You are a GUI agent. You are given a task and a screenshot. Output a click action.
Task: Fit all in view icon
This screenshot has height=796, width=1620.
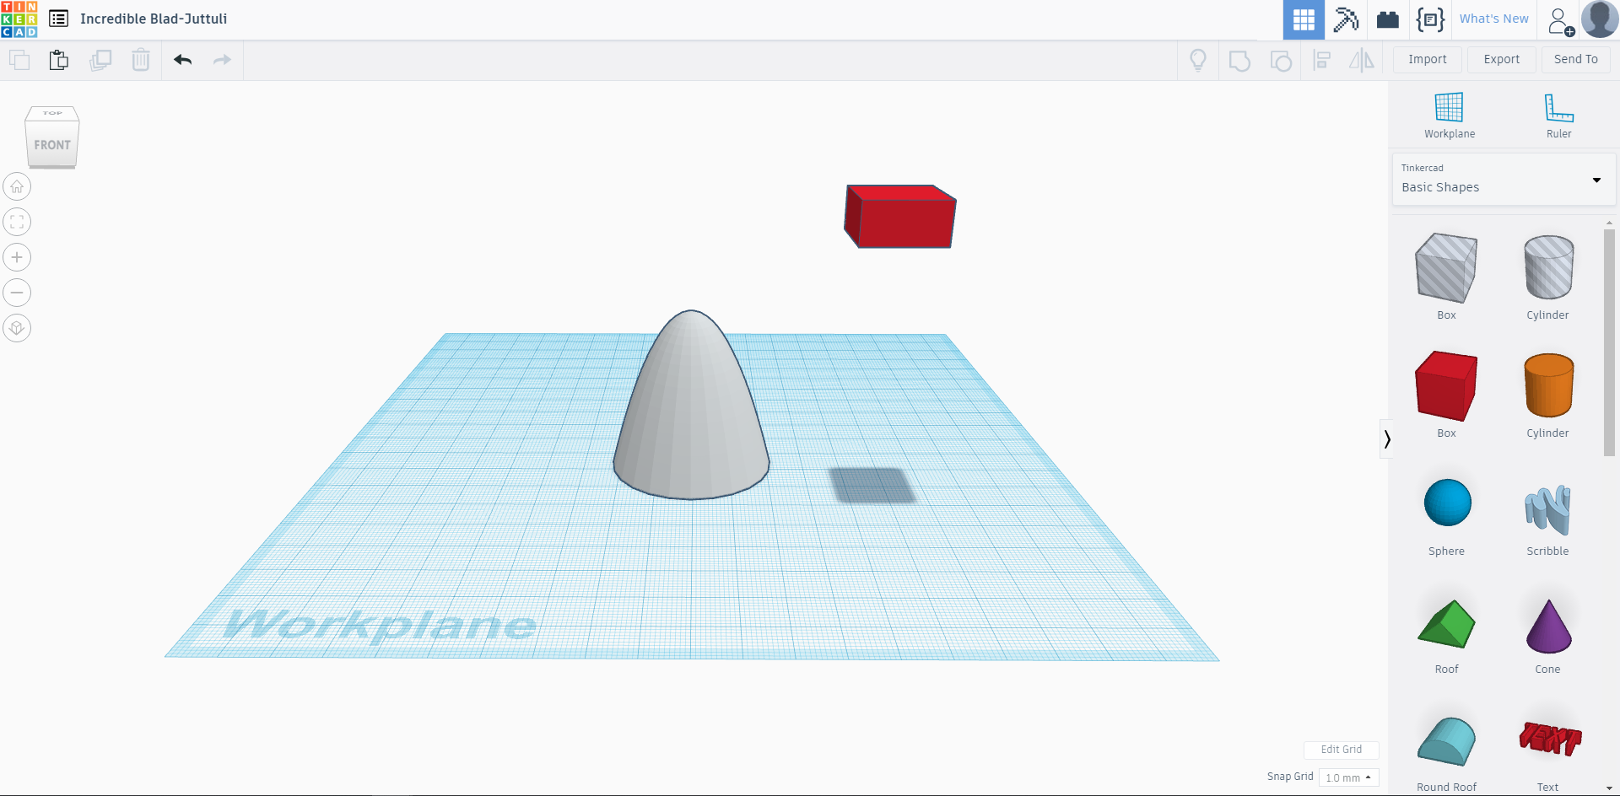17,222
